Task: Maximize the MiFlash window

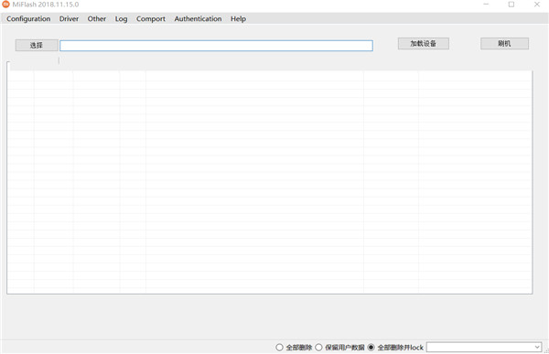Action: 511,5
